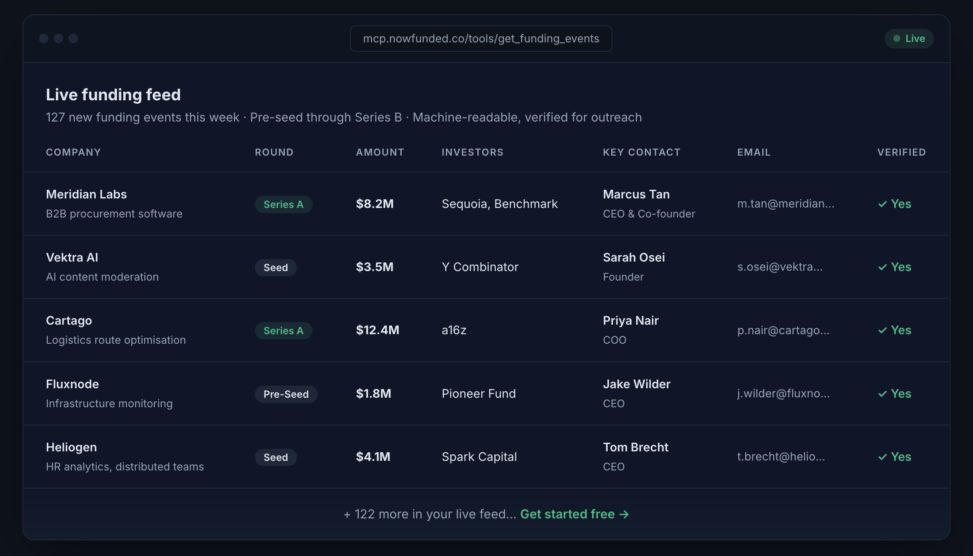The width and height of the screenshot is (973, 556).
Task: Click Infrastructure monitoring description
Action: [x=109, y=403]
